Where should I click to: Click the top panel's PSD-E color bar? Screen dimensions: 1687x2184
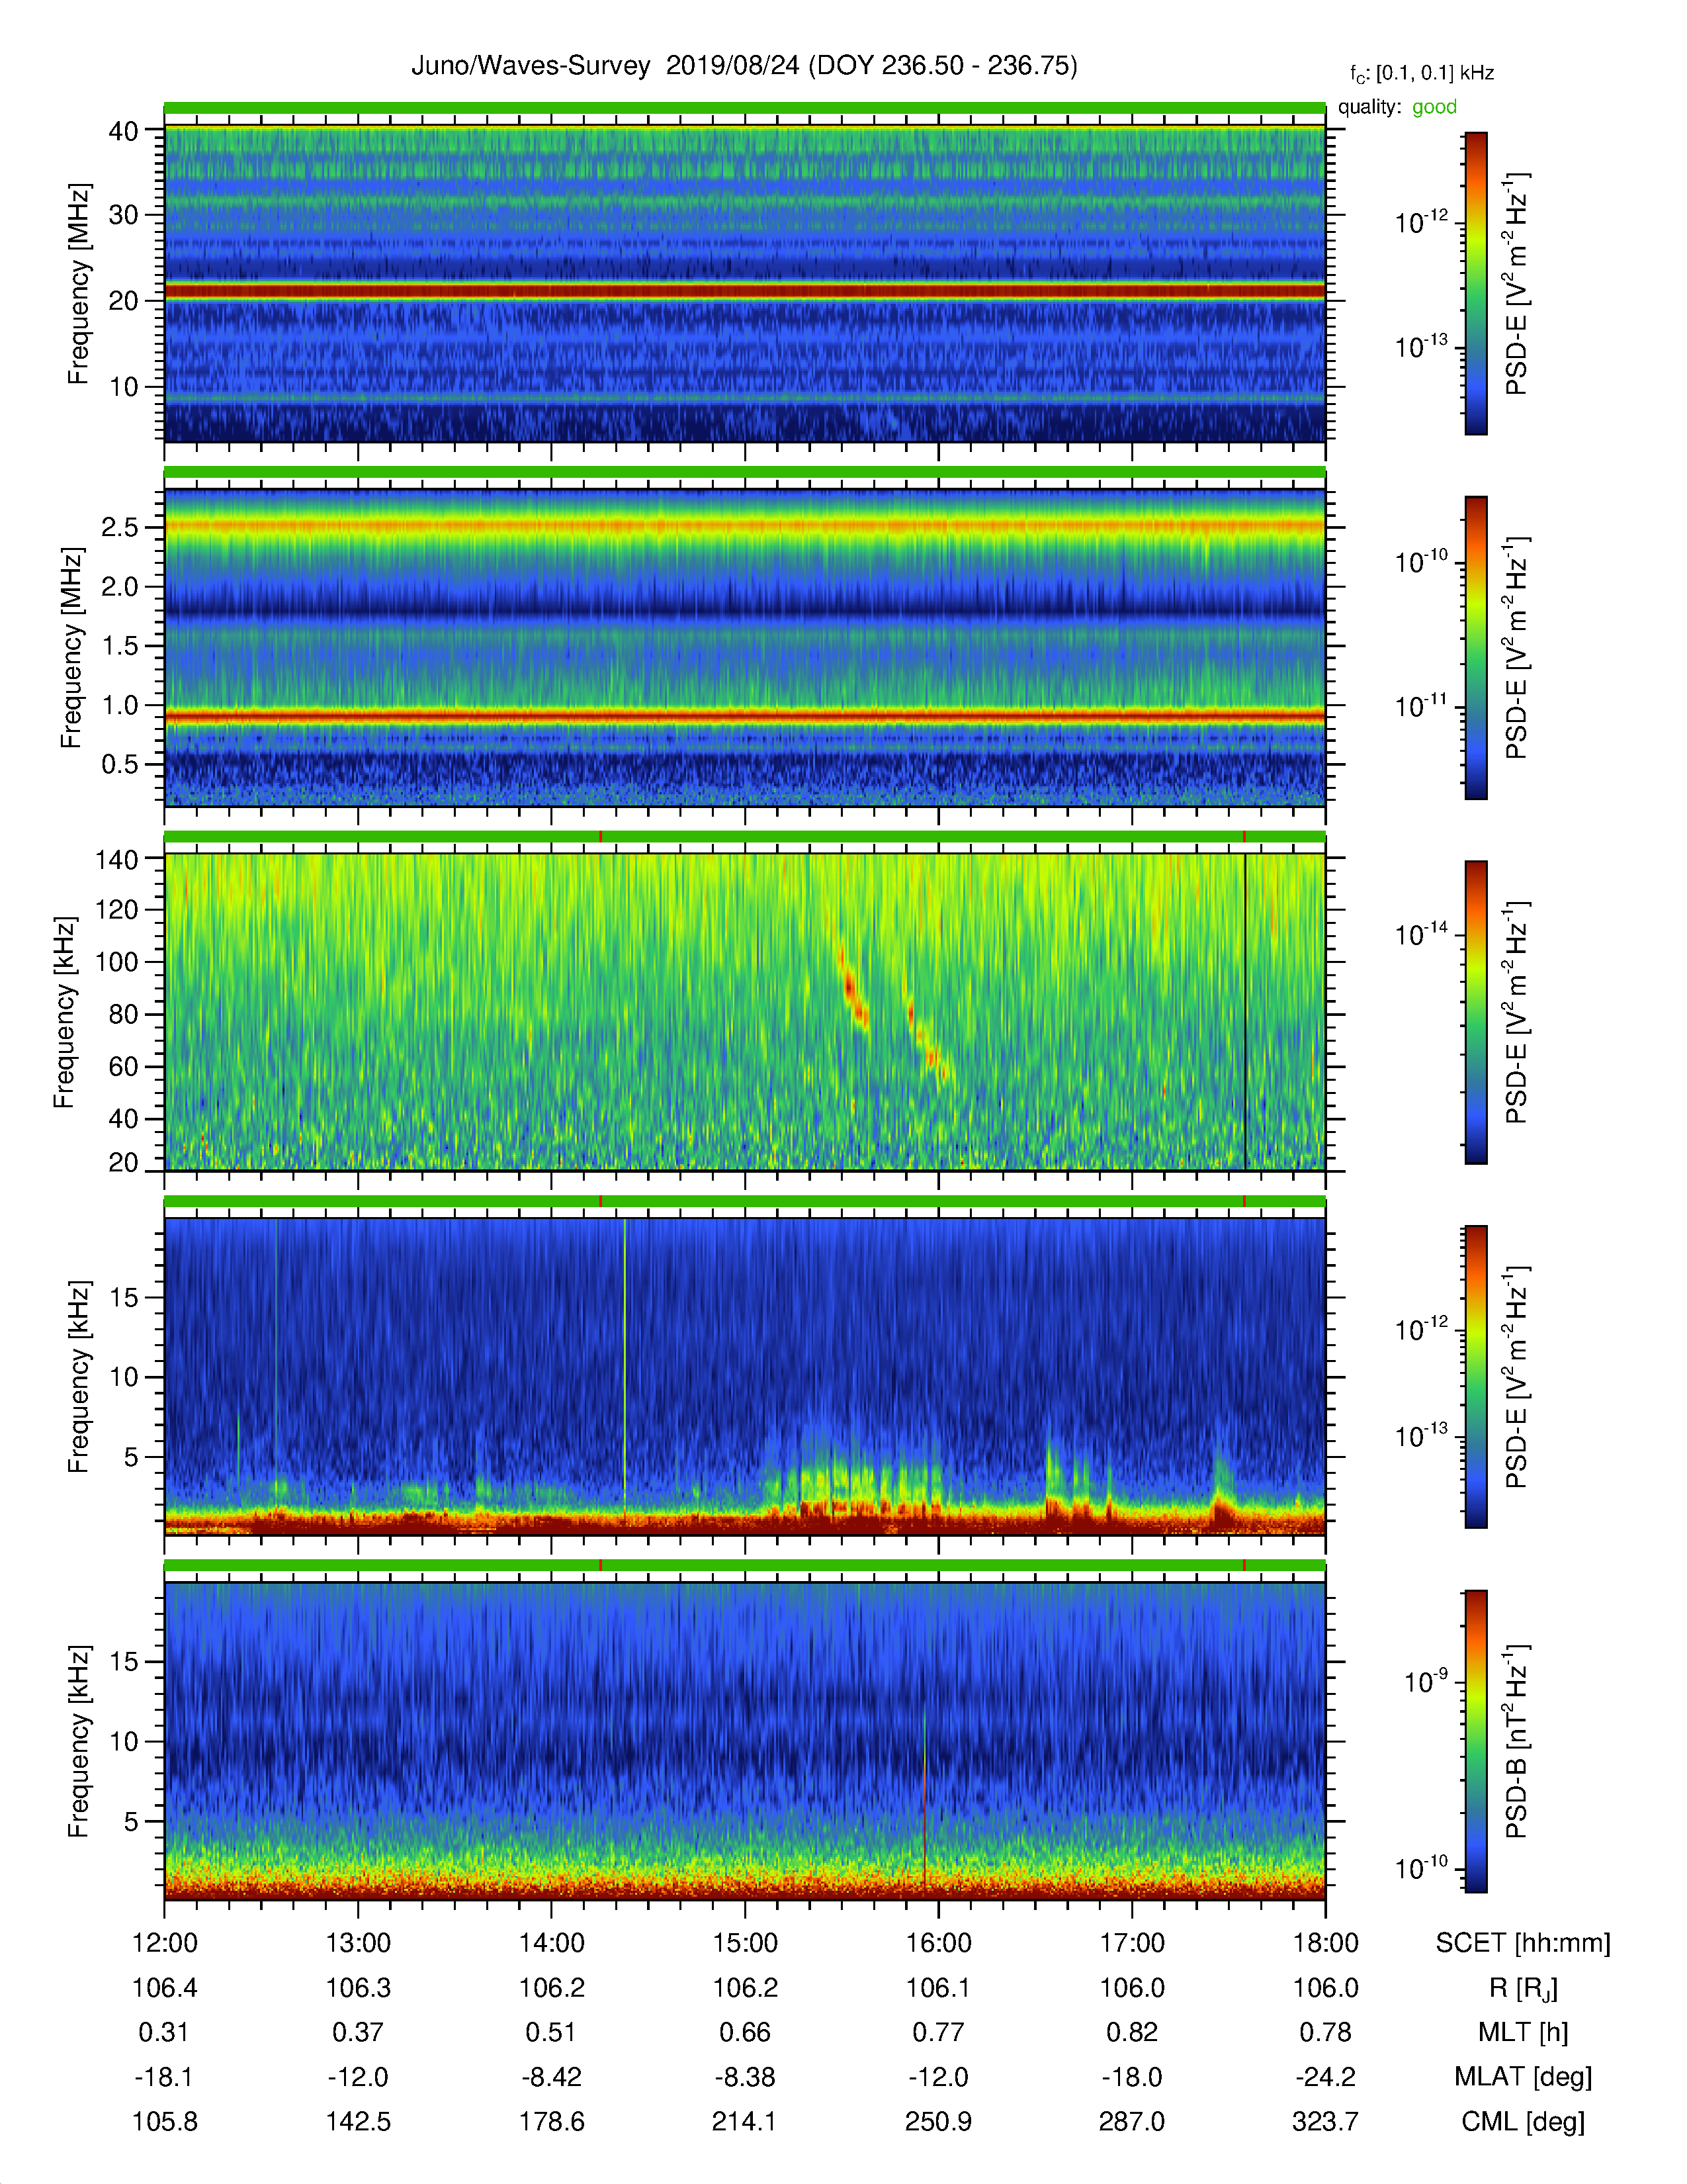[1476, 283]
